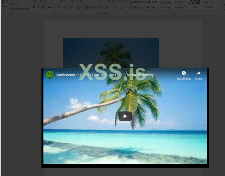Screen dimensions: 225x176
Task: Toggle italic formatting
Action: coord(38,7)
